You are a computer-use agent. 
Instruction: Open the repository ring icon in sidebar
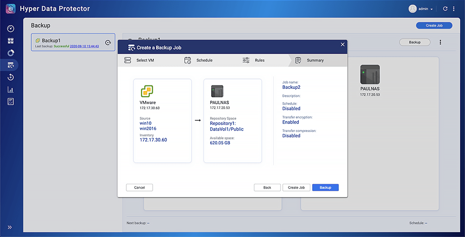click(10, 53)
